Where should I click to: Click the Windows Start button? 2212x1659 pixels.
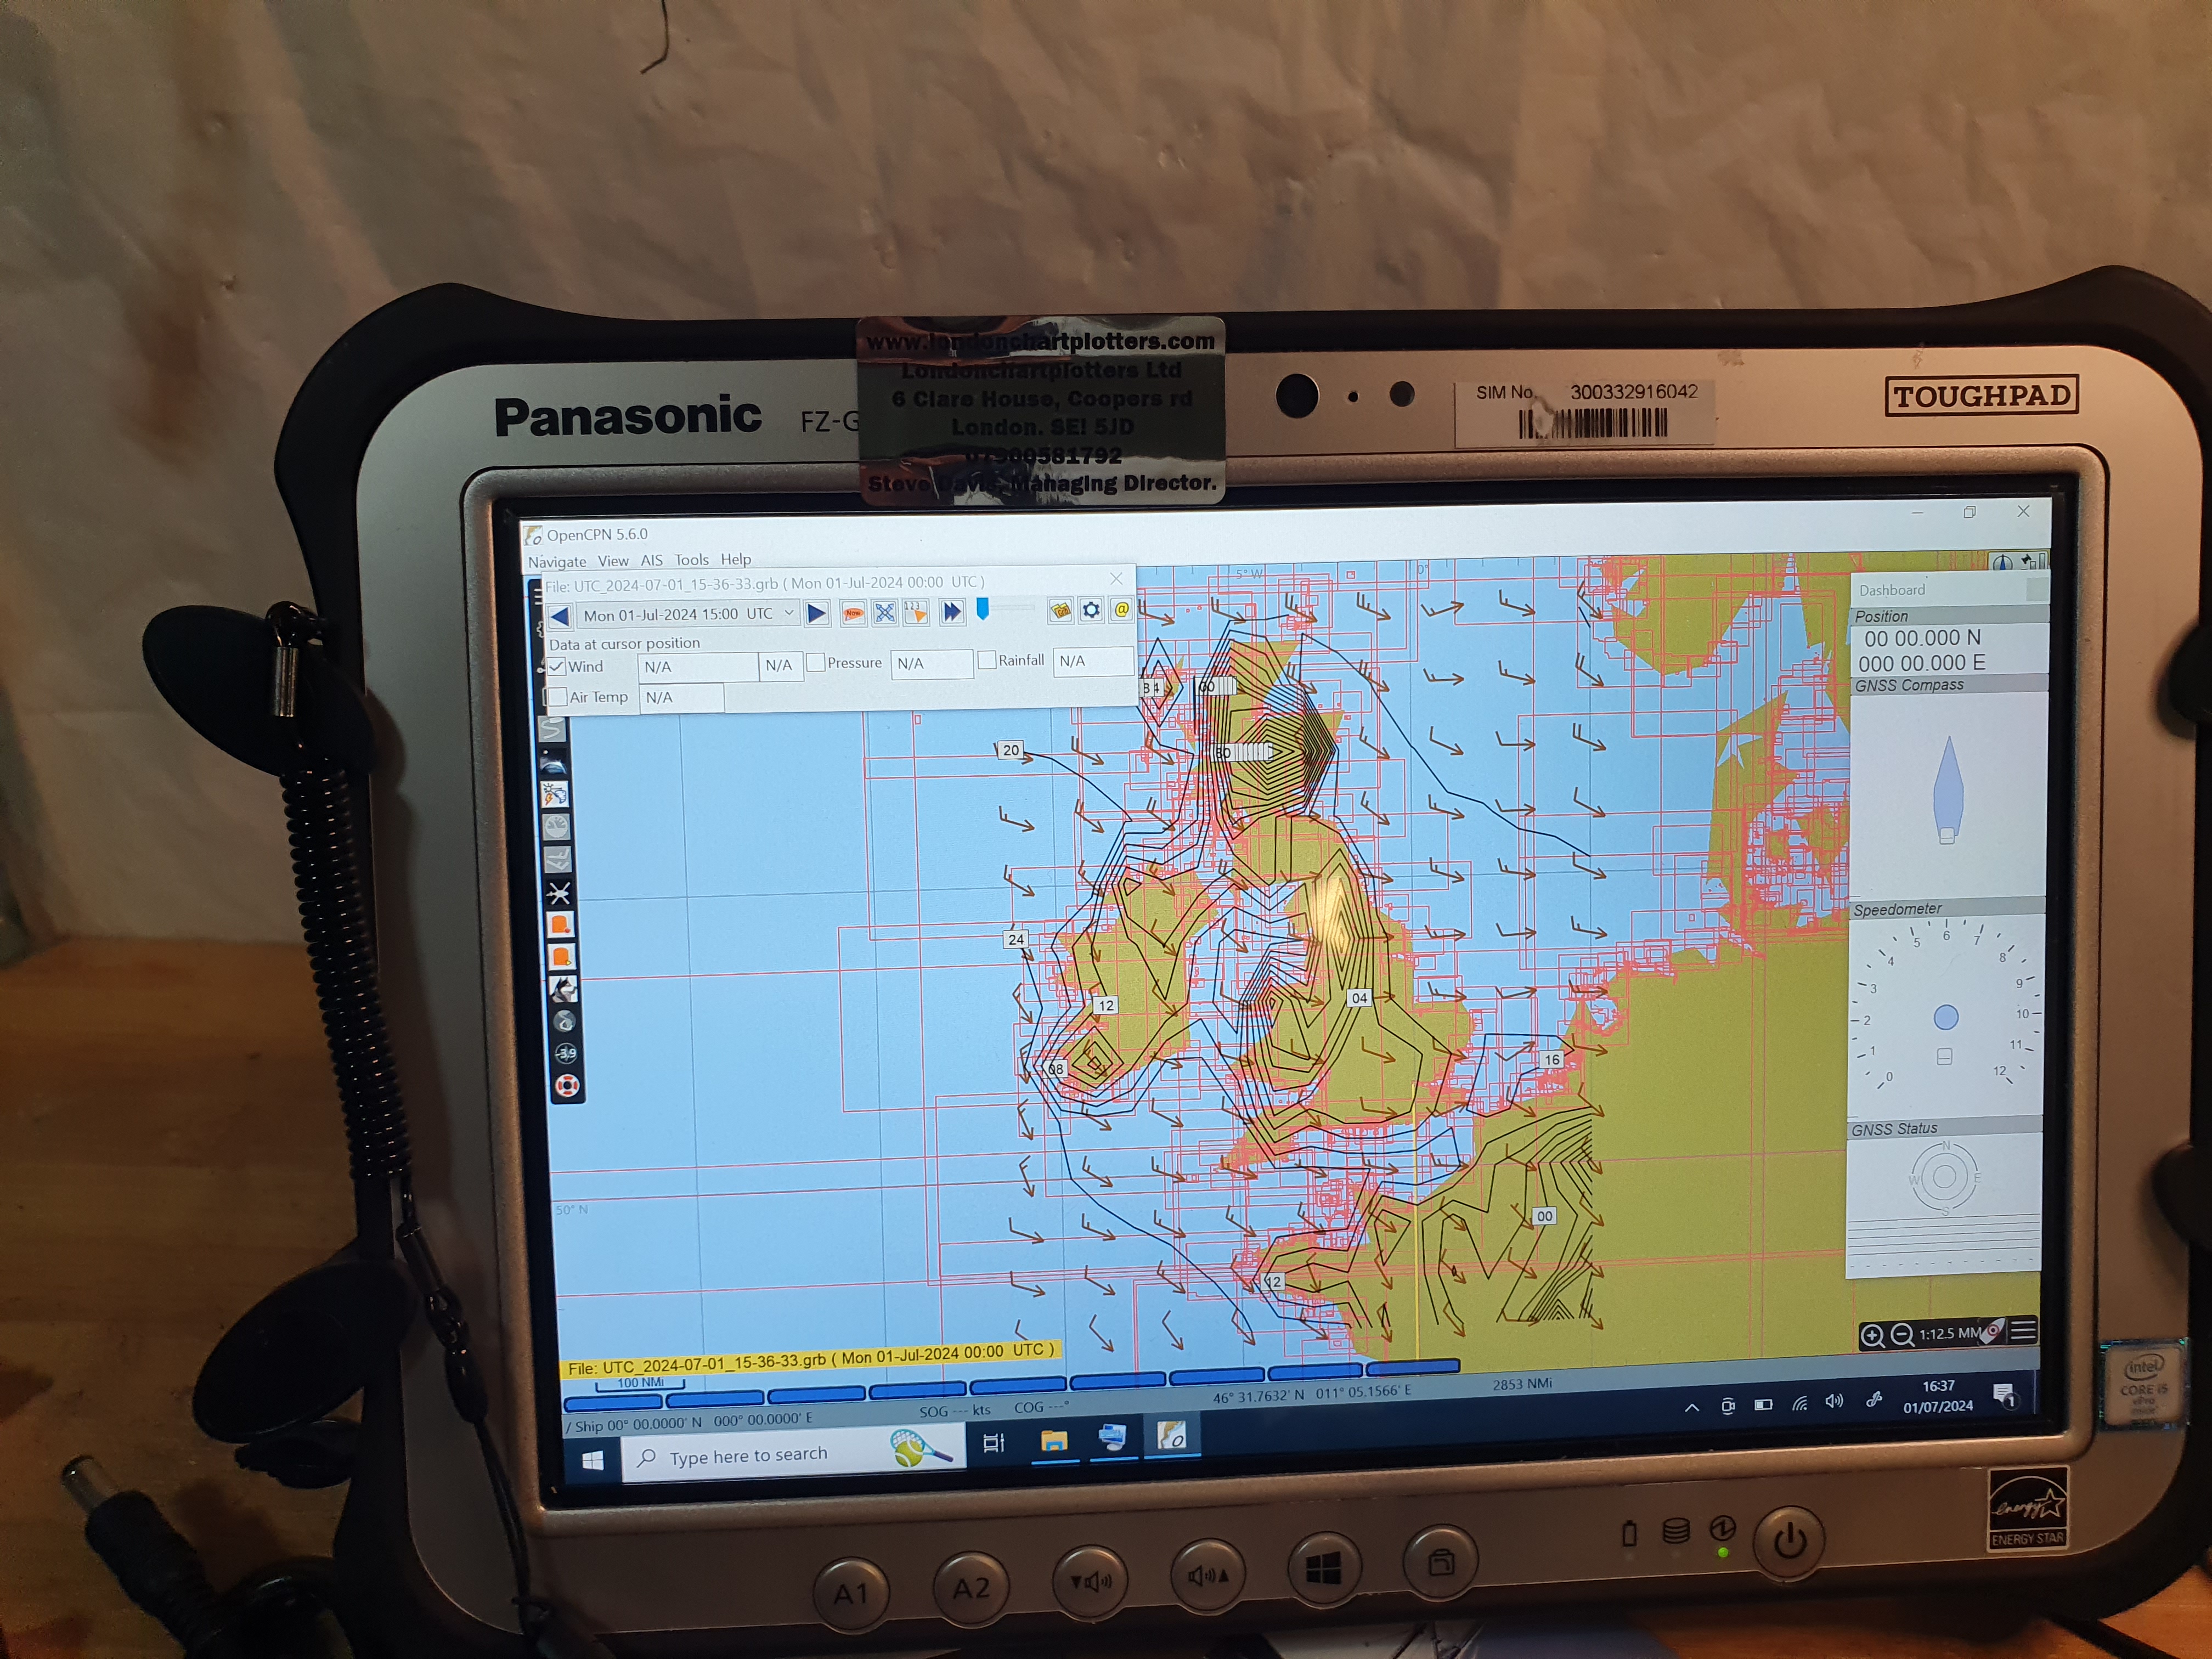click(592, 1461)
